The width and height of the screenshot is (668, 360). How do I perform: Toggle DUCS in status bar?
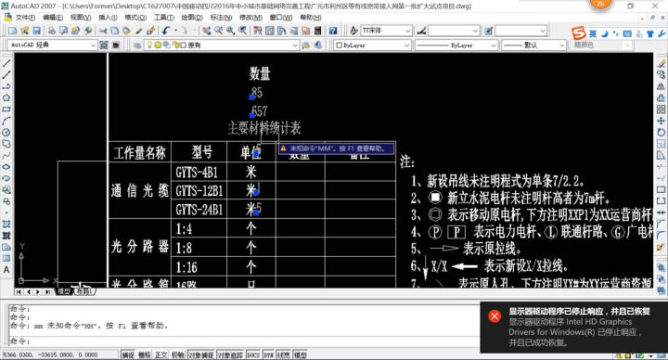[253, 354]
